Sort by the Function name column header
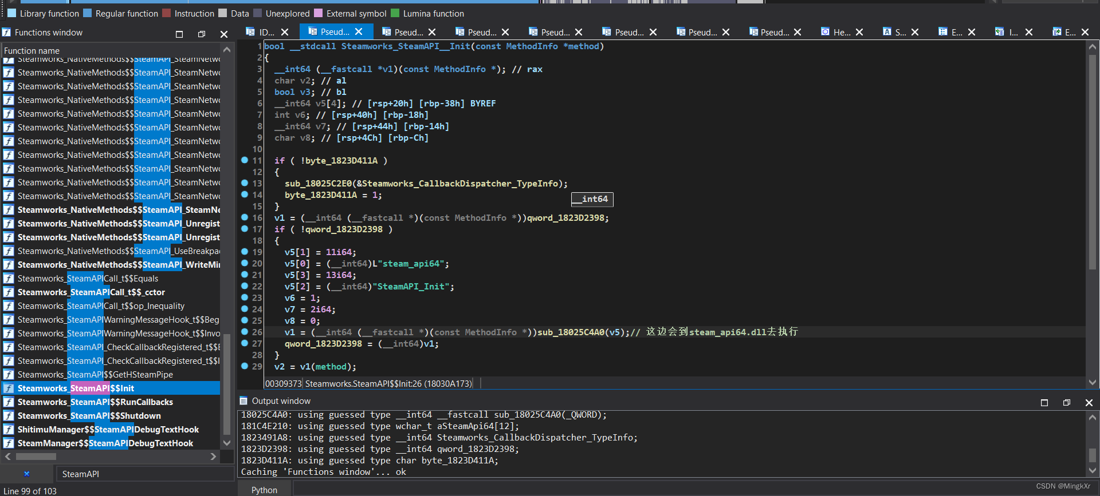This screenshot has width=1100, height=496. point(111,50)
